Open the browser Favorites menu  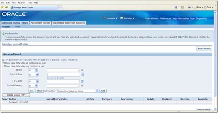coord(21,3)
